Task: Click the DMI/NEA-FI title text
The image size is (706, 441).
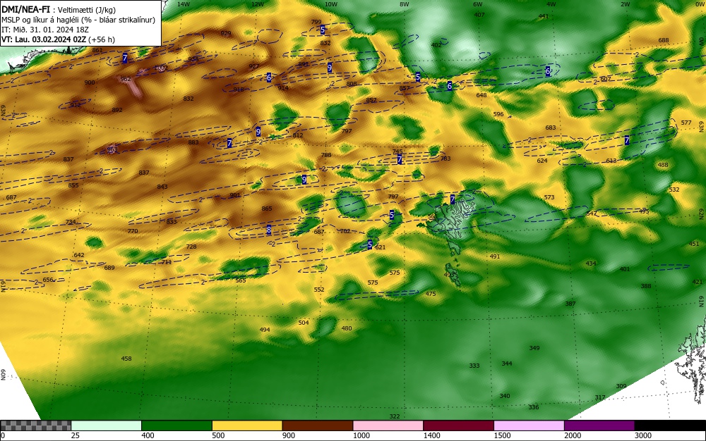Action: pos(25,9)
